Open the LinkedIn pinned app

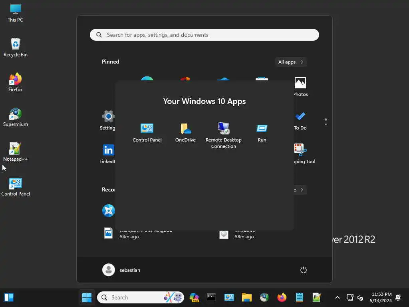pos(108,154)
